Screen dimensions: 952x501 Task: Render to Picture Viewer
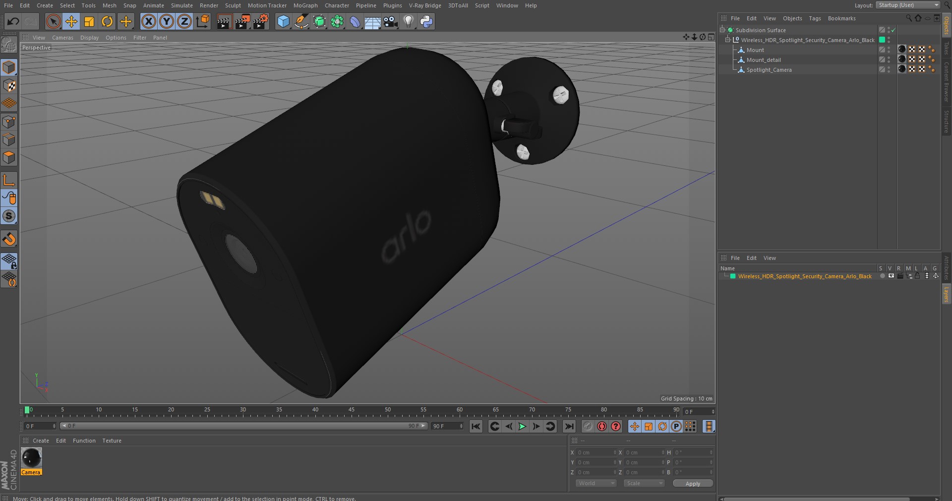[x=242, y=21]
